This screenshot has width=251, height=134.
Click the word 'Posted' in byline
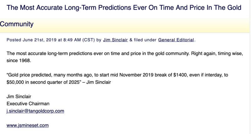pyautogui.click(x=14, y=40)
